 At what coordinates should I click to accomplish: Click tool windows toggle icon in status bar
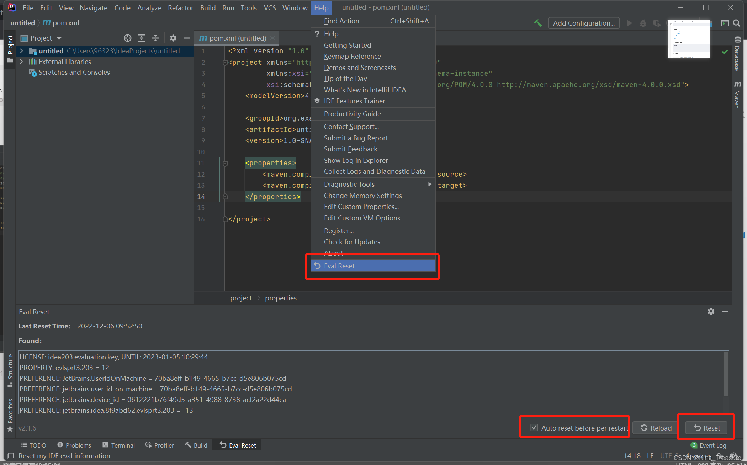click(x=10, y=456)
